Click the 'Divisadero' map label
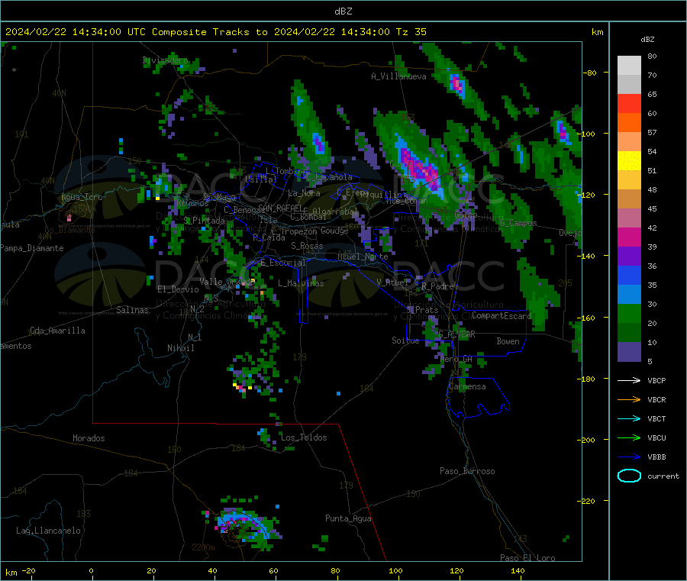The width and height of the screenshot is (687, 581). (x=165, y=60)
